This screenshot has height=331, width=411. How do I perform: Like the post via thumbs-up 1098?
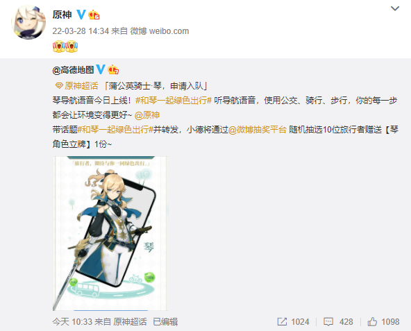tap(383, 322)
